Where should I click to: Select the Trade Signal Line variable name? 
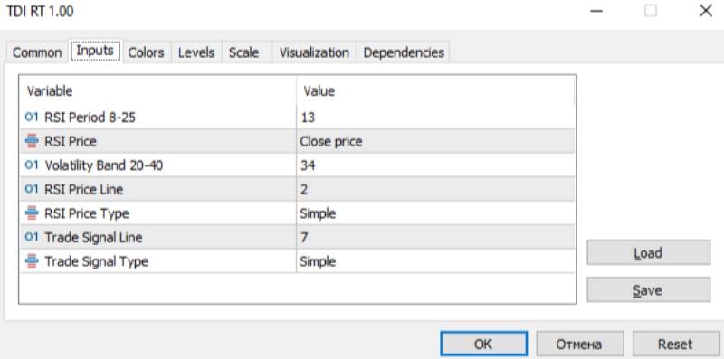point(93,237)
